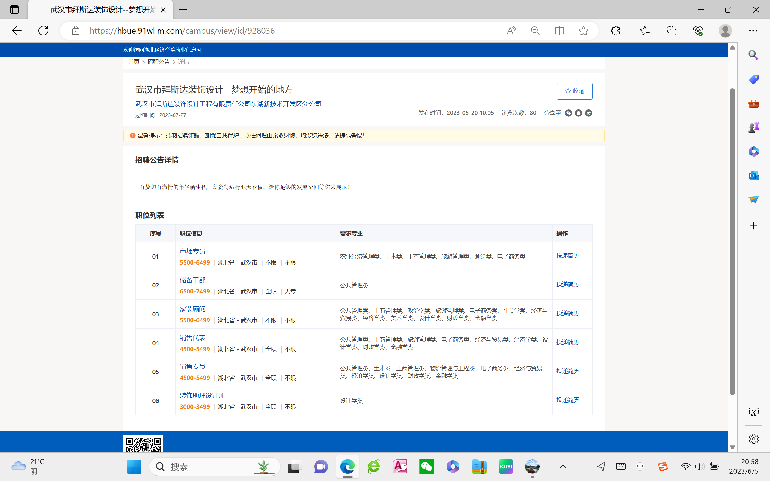Open Edge sidebar search icon
770x481 pixels.
click(x=753, y=55)
